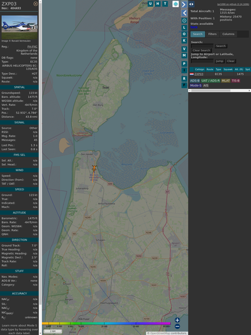Expand sidebar with the right chevron
The width and height of the screenshot is (251, 335).
point(184,4)
